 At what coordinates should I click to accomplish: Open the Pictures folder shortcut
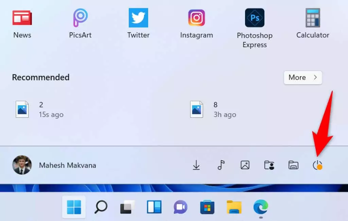click(245, 165)
